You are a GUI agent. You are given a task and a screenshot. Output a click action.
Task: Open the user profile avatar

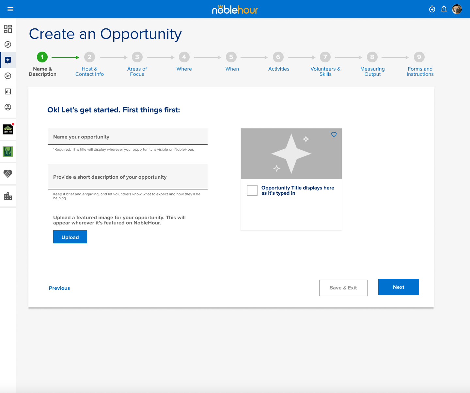(x=457, y=9)
